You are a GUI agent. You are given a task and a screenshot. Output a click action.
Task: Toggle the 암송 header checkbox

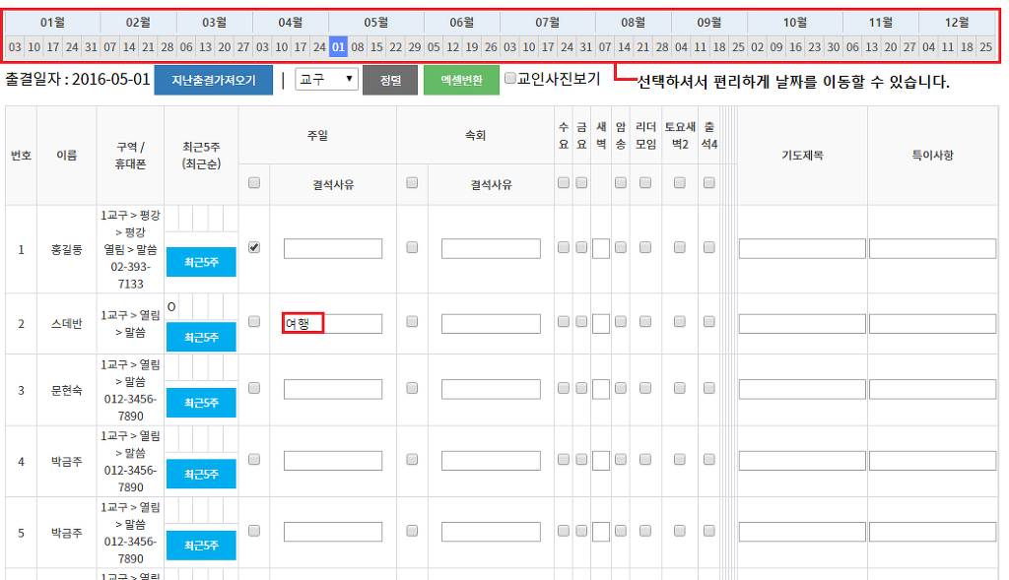coord(621,182)
